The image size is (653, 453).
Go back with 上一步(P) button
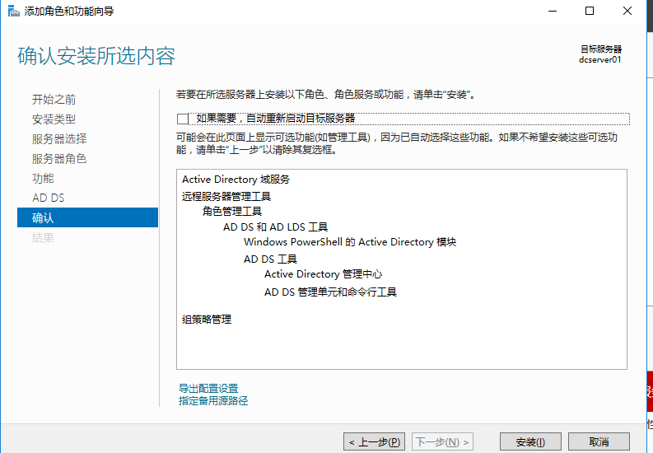374,441
